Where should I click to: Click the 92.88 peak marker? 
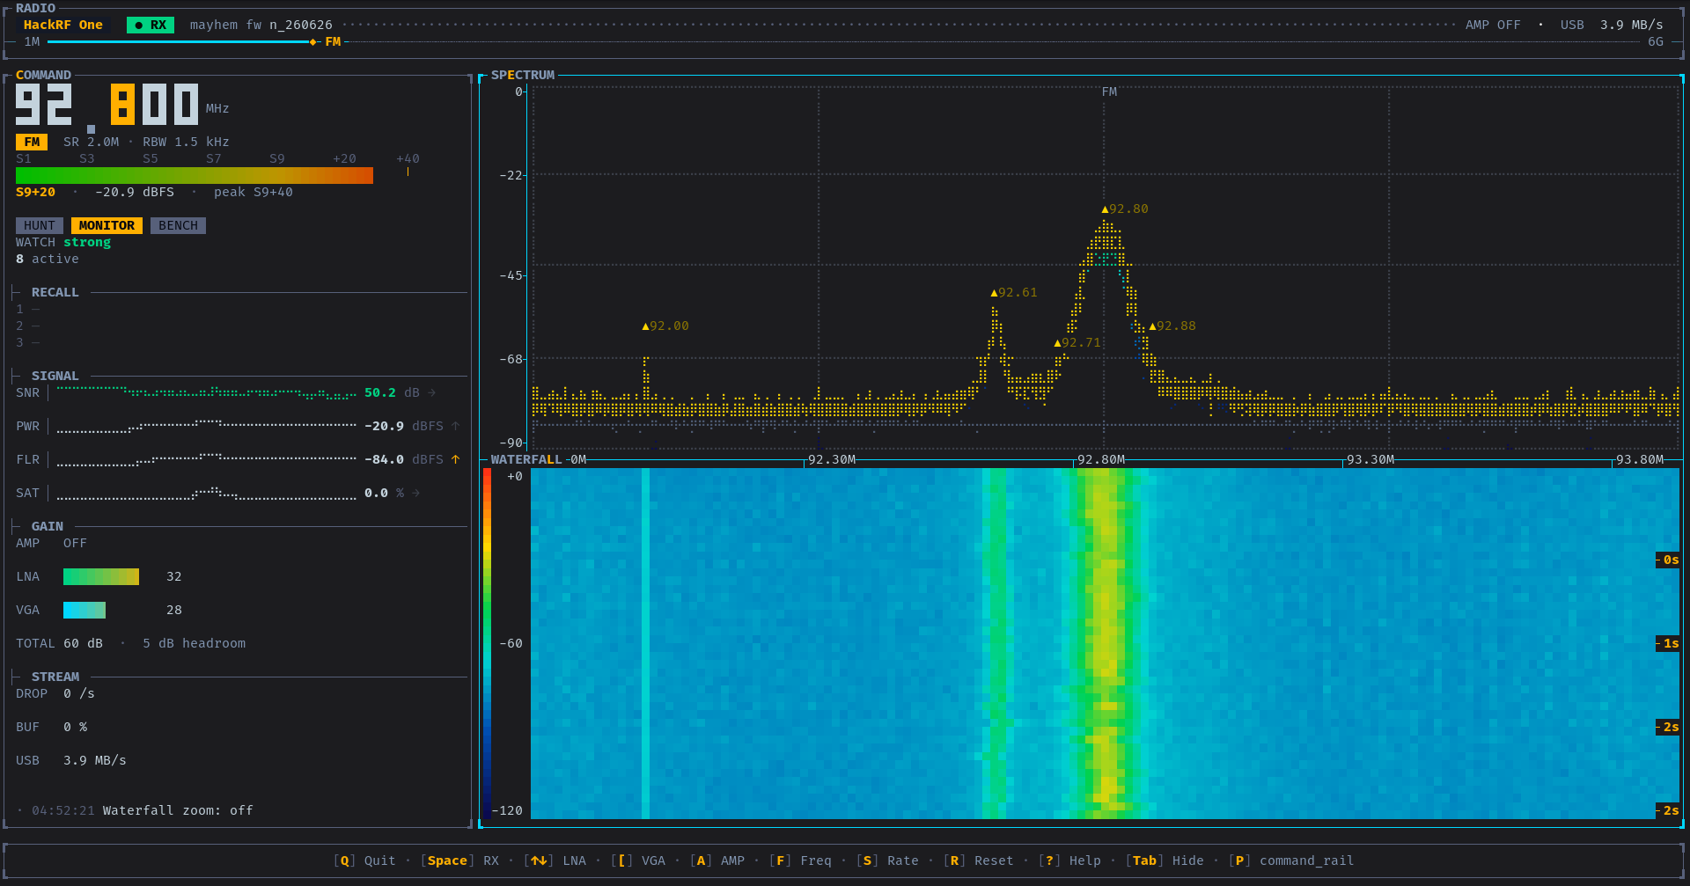1172,326
